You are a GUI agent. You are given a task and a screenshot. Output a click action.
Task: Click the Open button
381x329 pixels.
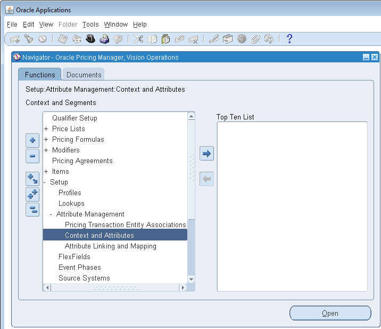pos(330,313)
